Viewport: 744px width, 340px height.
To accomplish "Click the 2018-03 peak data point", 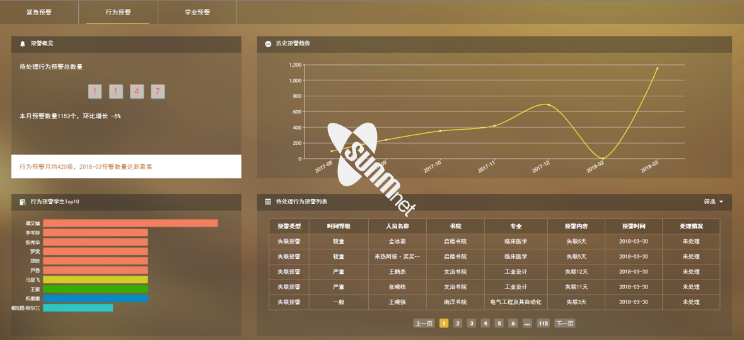I will (657, 68).
